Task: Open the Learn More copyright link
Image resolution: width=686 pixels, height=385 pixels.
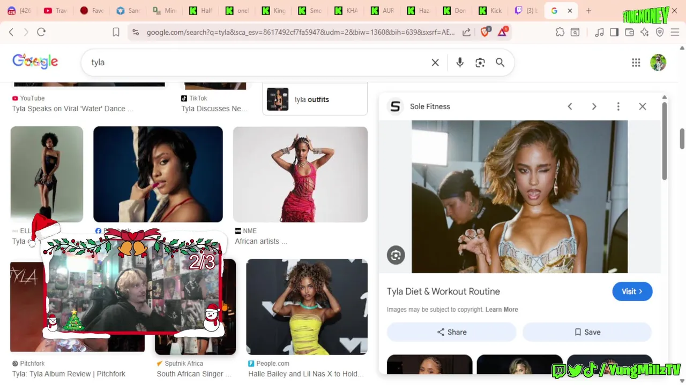Action: tap(502, 310)
